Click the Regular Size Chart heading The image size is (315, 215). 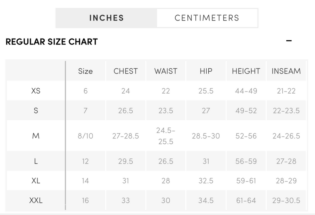(52, 42)
